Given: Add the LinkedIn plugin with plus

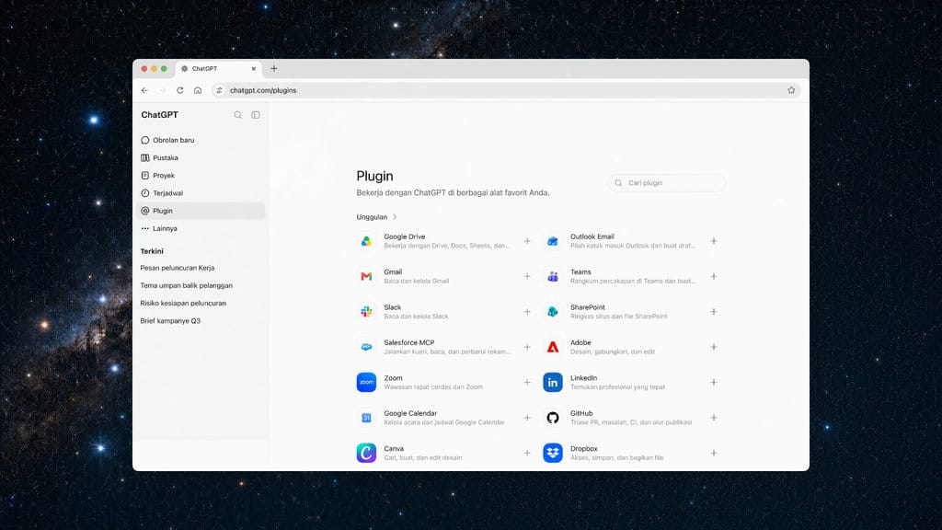Looking at the screenshot, I should 714,382.
